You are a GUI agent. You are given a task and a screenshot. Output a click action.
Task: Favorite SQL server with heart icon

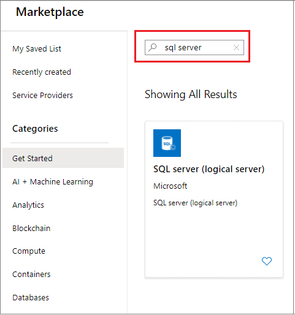coord(267,261)
